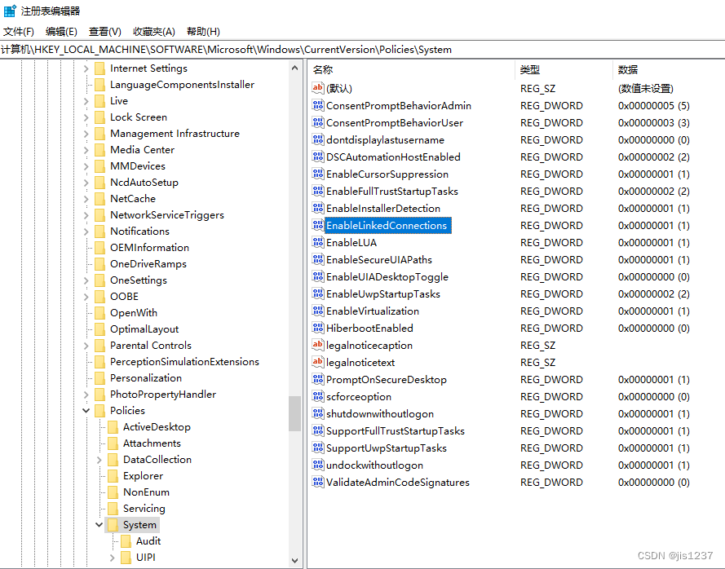The image size is (725, 569).
Task: Click the DWORD icon beside scforceoption
Action: (318, 396)
